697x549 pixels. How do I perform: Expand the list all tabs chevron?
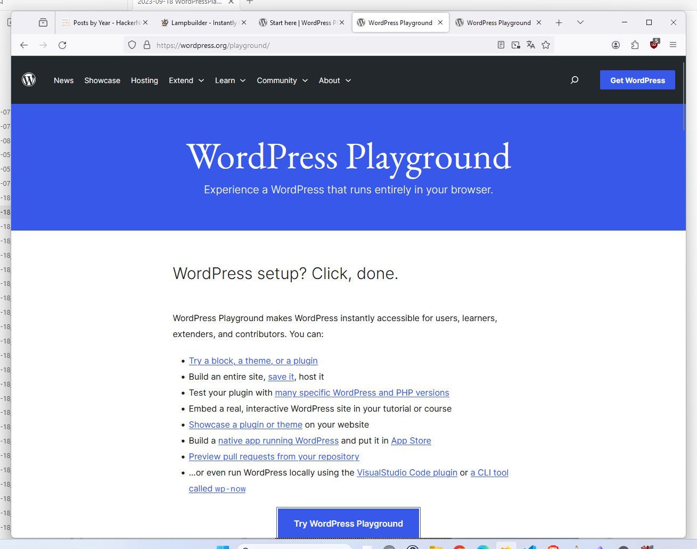[580, 22]
